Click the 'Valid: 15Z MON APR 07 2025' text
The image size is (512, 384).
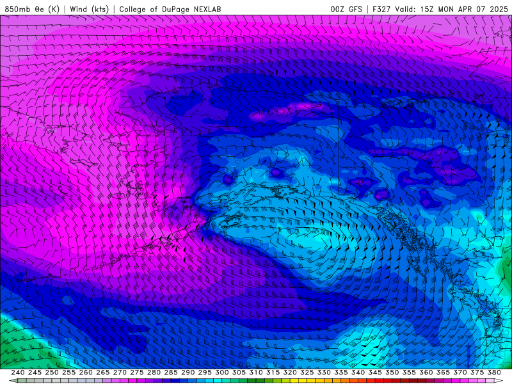click(x=452, y=9)
